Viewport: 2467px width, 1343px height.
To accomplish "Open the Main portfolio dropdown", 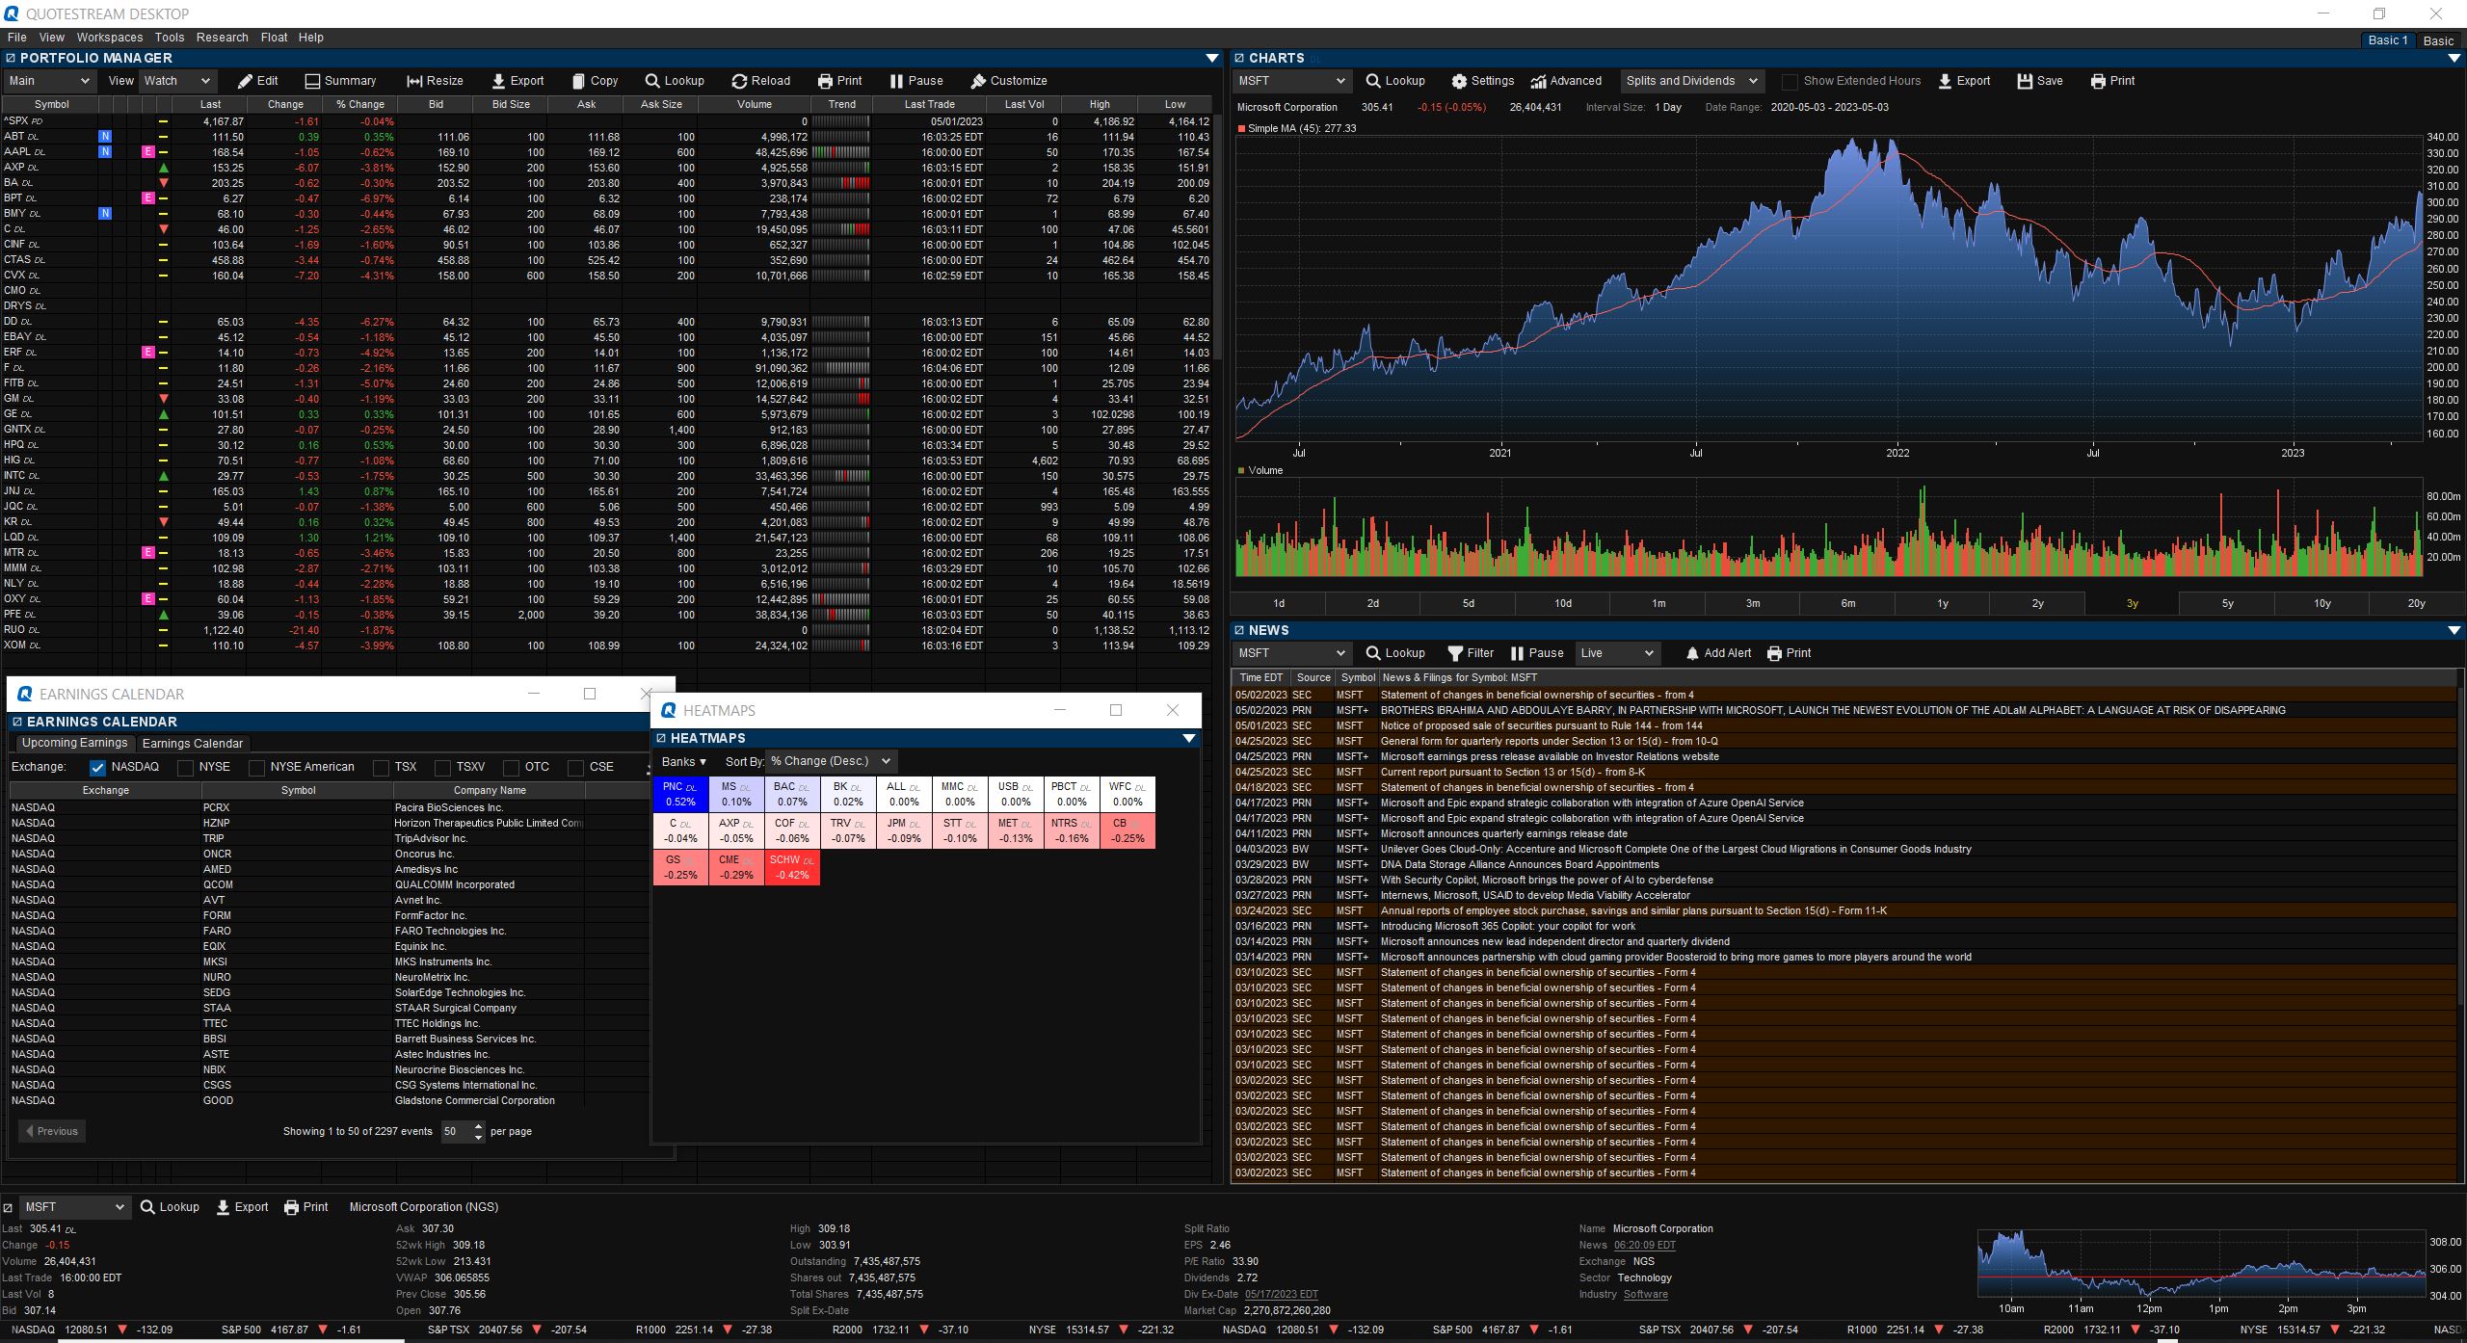I will click(x=49, y=81).
